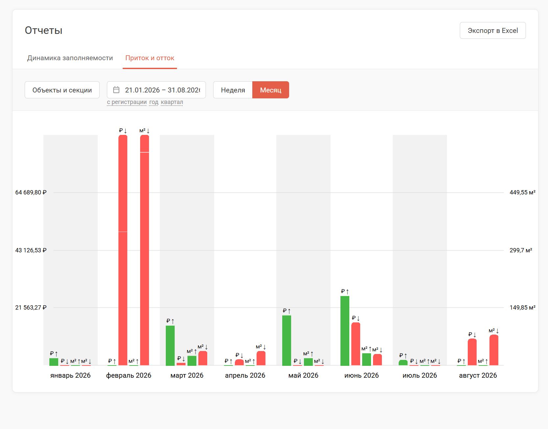Click green ₽ inflow bar for январь 2026

[x=54, y=362]
